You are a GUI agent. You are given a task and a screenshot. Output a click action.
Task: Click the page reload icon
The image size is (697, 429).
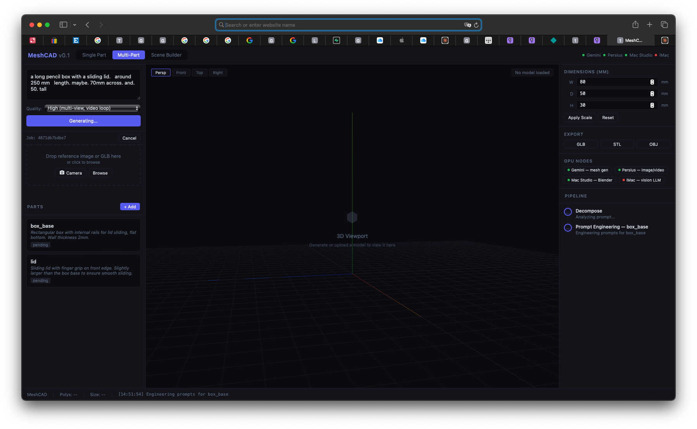[x=476, y=25]
